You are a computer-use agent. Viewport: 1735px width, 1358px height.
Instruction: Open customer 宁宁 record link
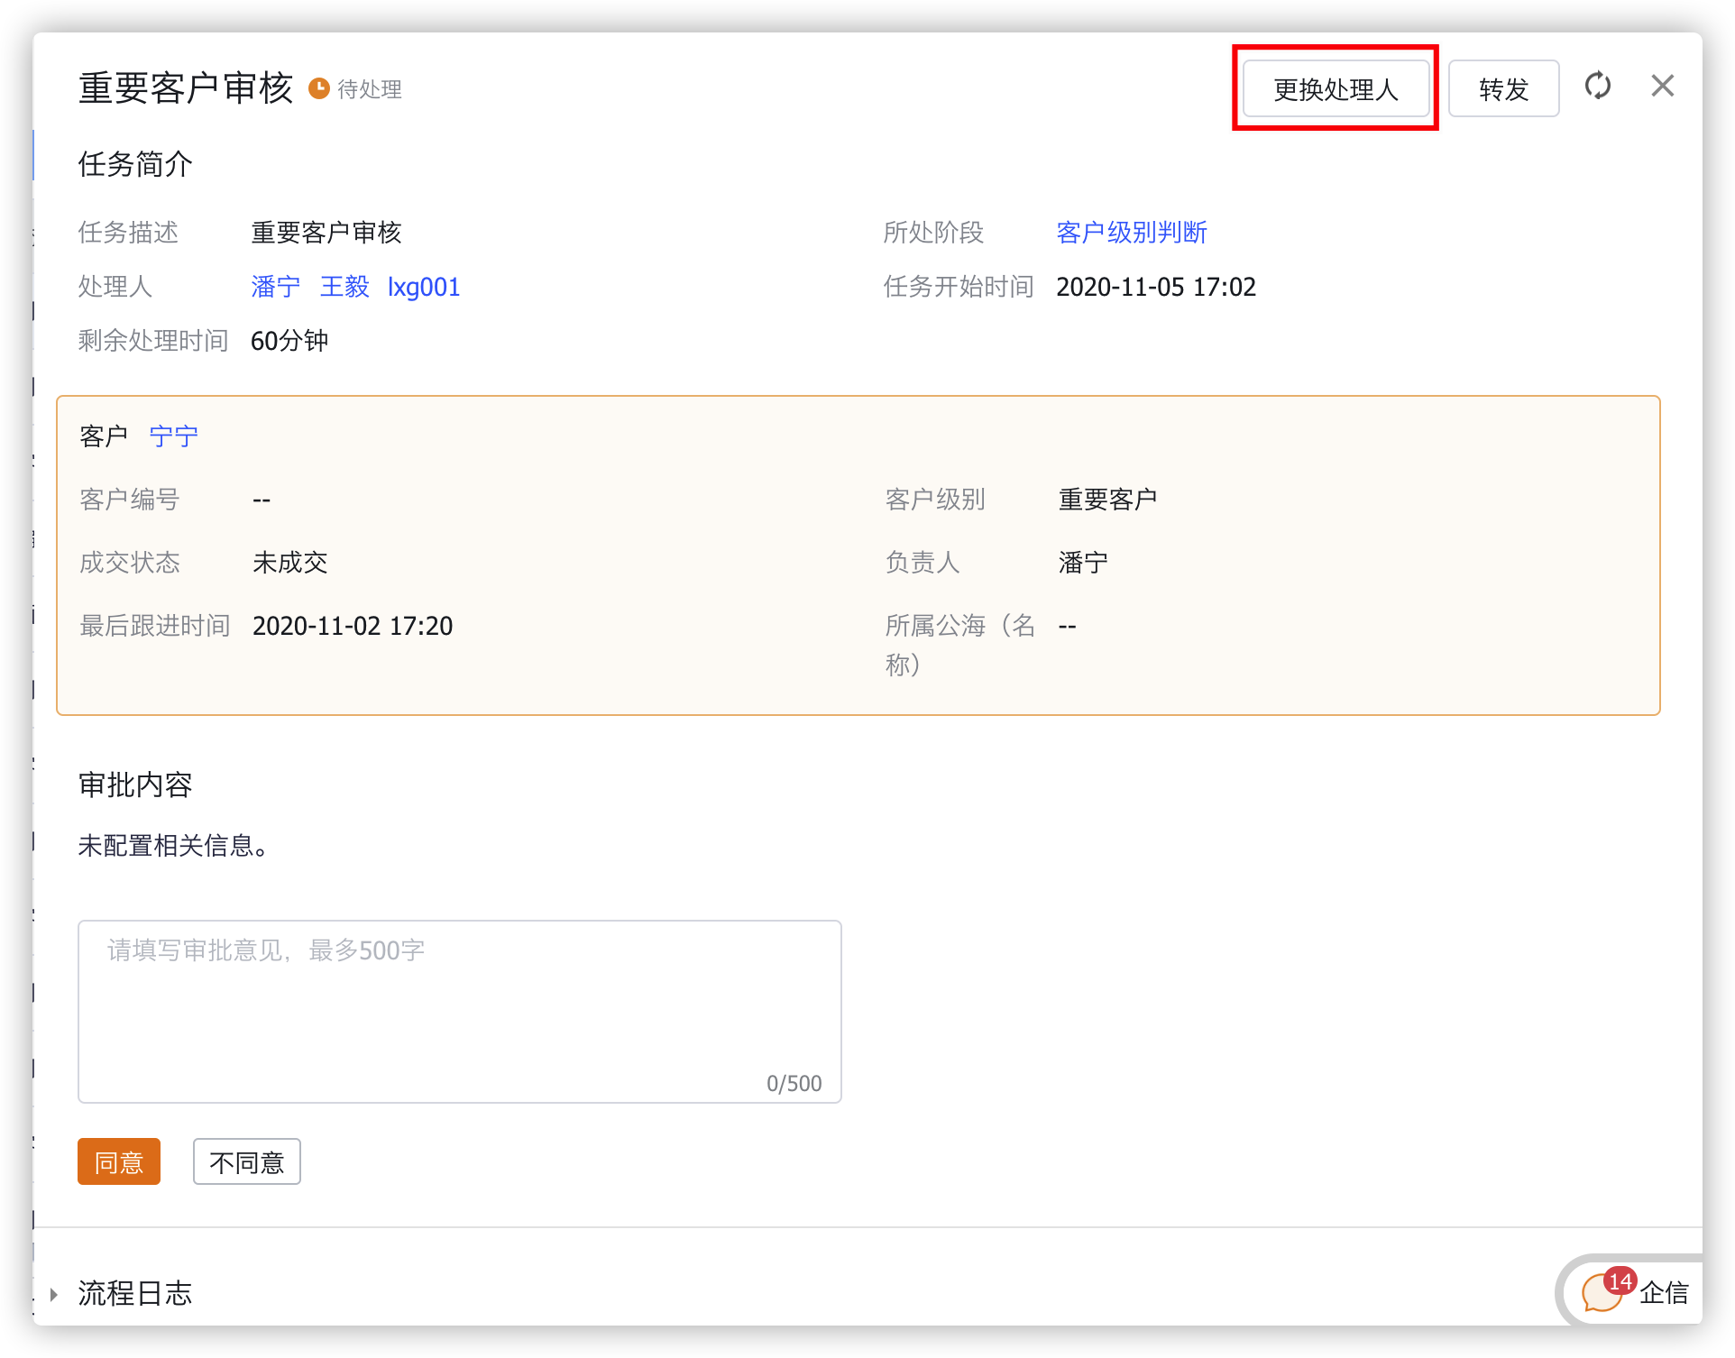(x=173, y=436)
